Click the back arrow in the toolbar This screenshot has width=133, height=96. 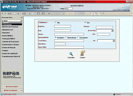tap(3, 13)
